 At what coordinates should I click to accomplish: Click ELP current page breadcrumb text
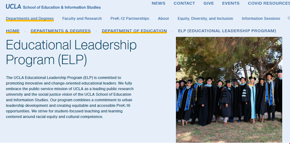tap(227, 31)
